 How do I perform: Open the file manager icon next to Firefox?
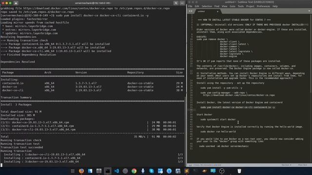tap(90, 171)
